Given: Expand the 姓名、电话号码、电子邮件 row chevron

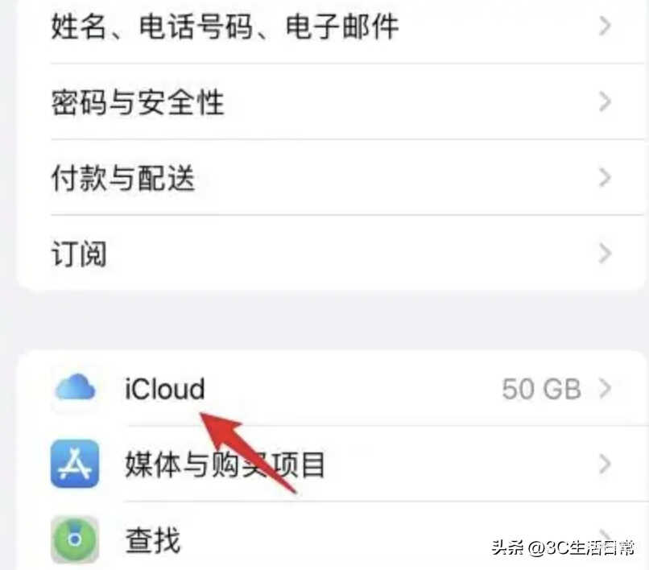Looking at the screenshot, I should 605,26.
